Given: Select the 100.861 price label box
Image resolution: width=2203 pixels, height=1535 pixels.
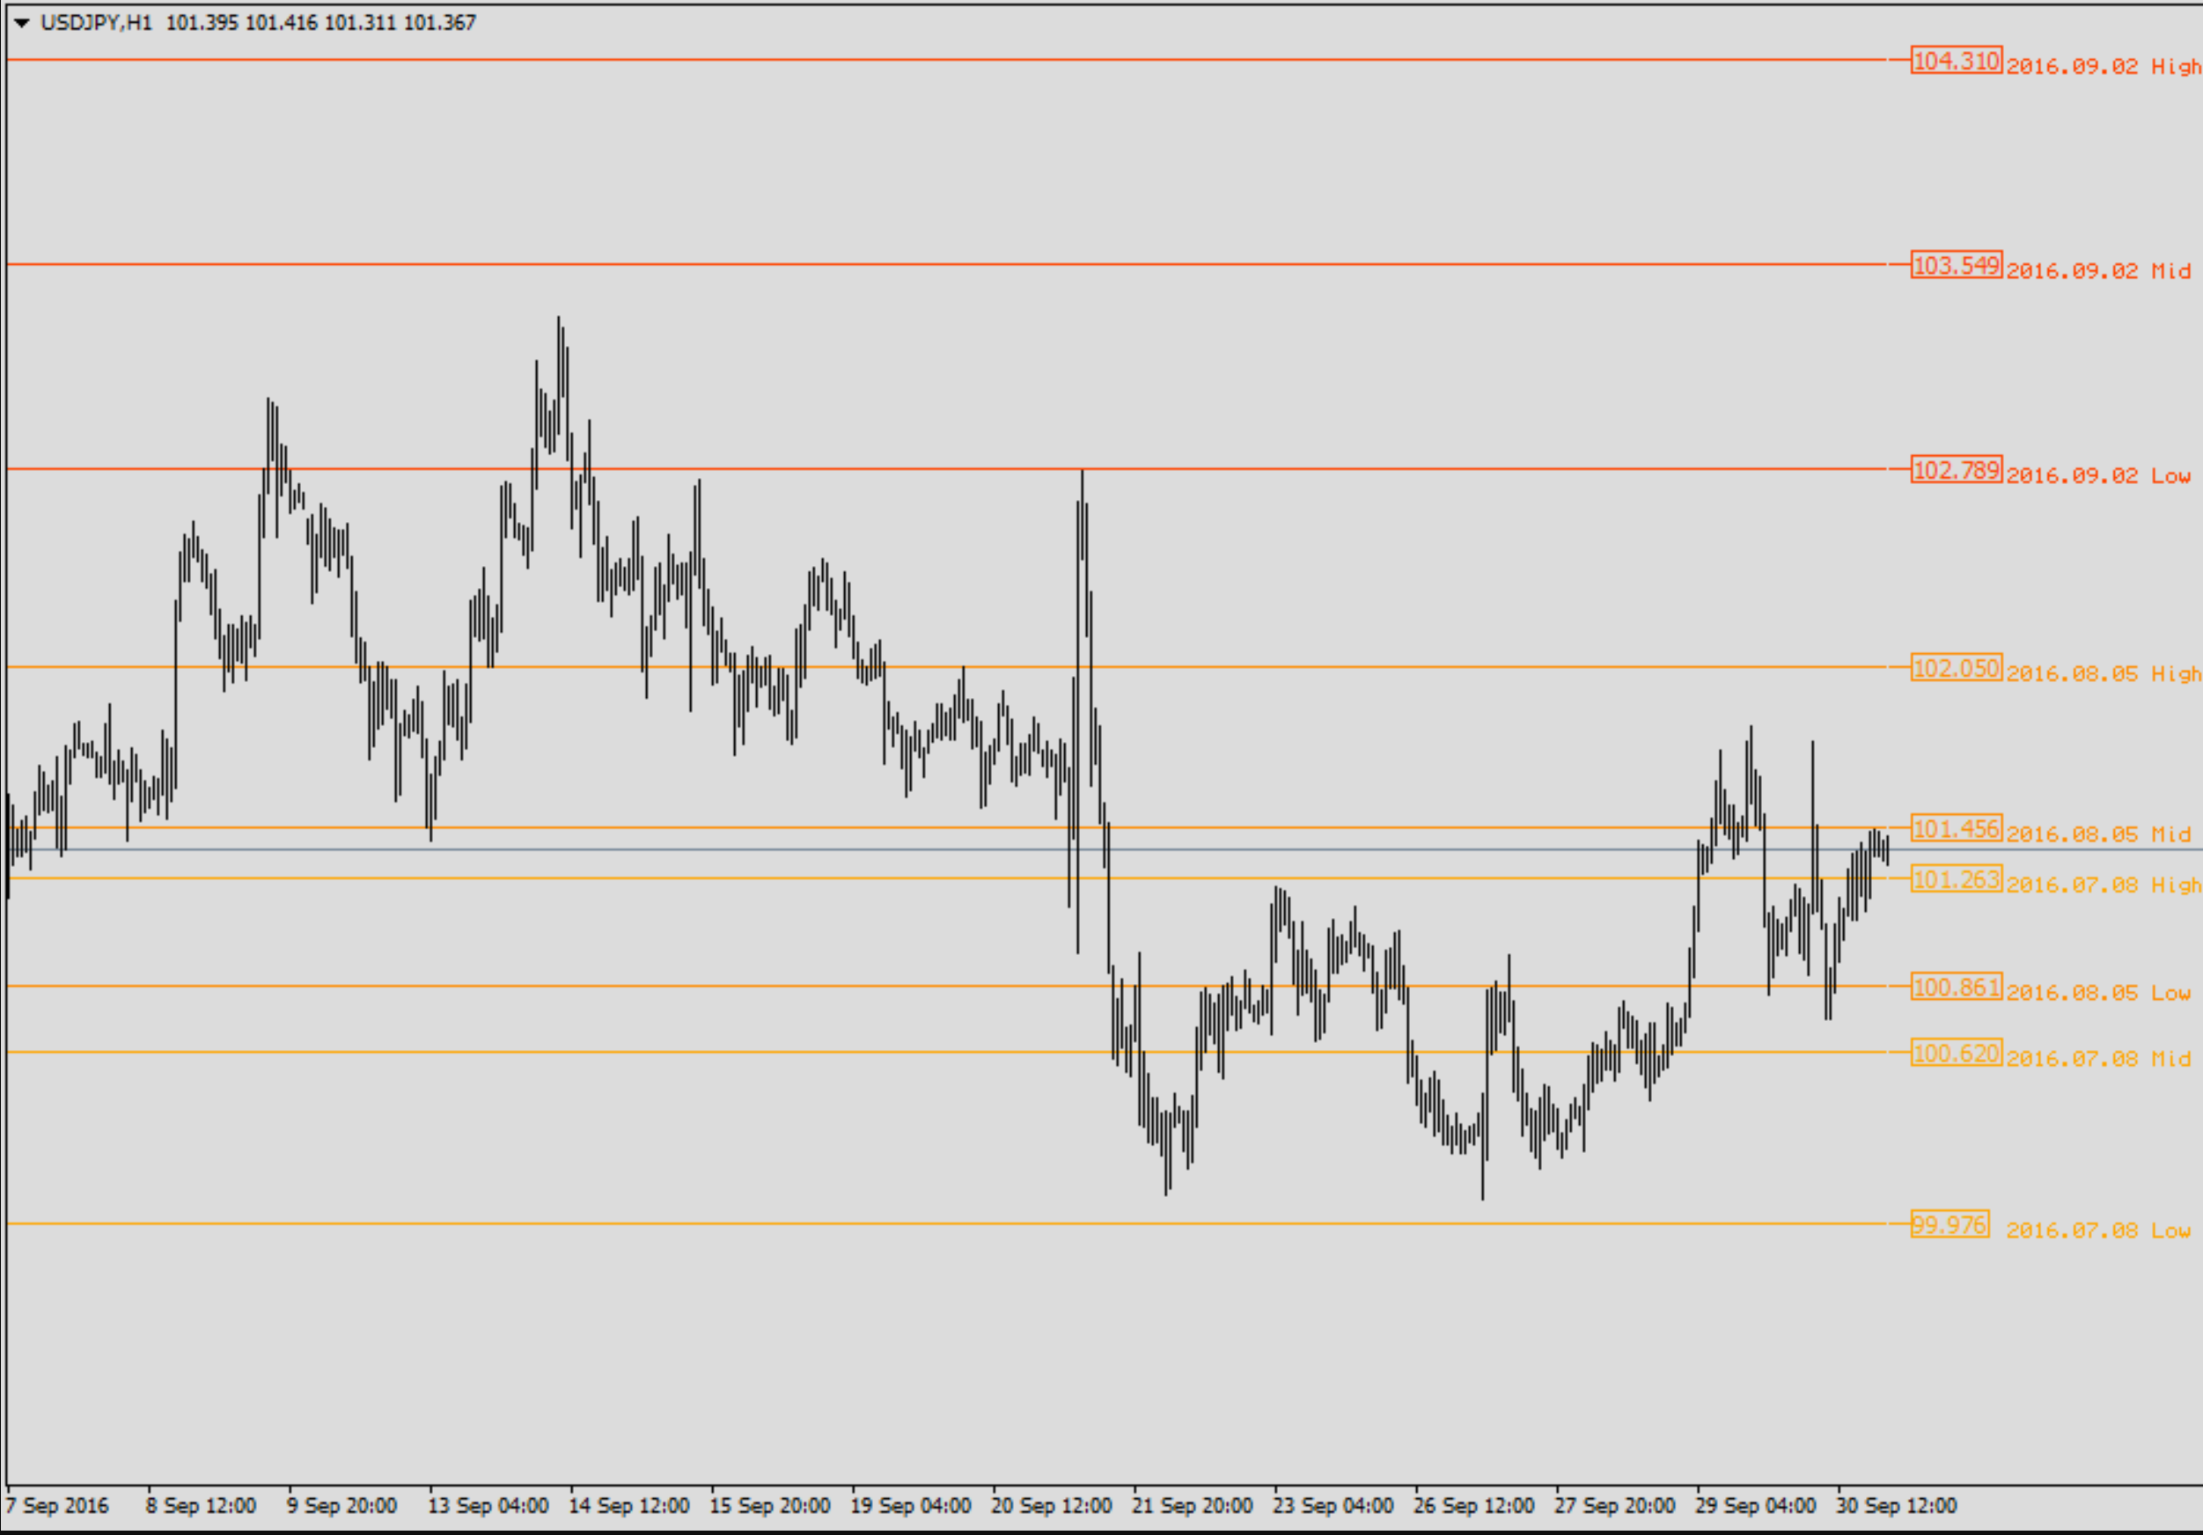Looking at the screenshot, I should tap(1956, 987).
